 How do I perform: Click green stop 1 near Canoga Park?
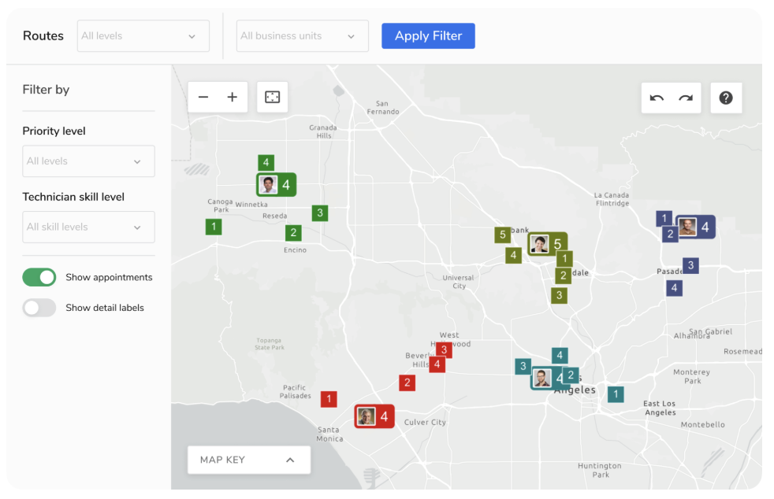coord(214,227)
